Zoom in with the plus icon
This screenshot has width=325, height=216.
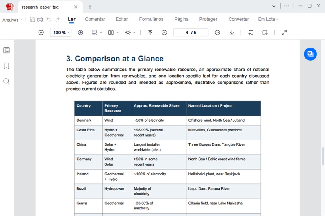pos(80,33)
